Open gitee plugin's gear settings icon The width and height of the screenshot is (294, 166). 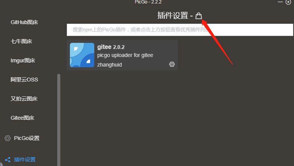[172, 64]
